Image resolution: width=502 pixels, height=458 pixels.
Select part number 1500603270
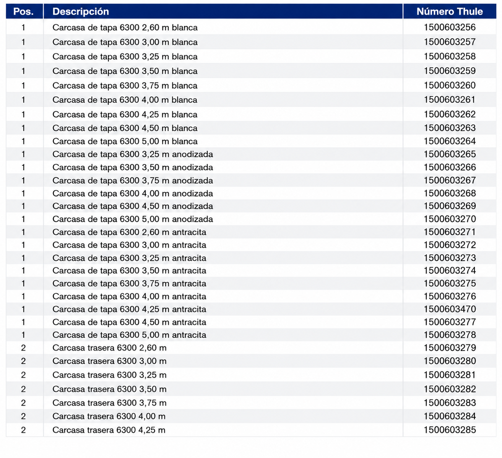(x=450, y=219)
